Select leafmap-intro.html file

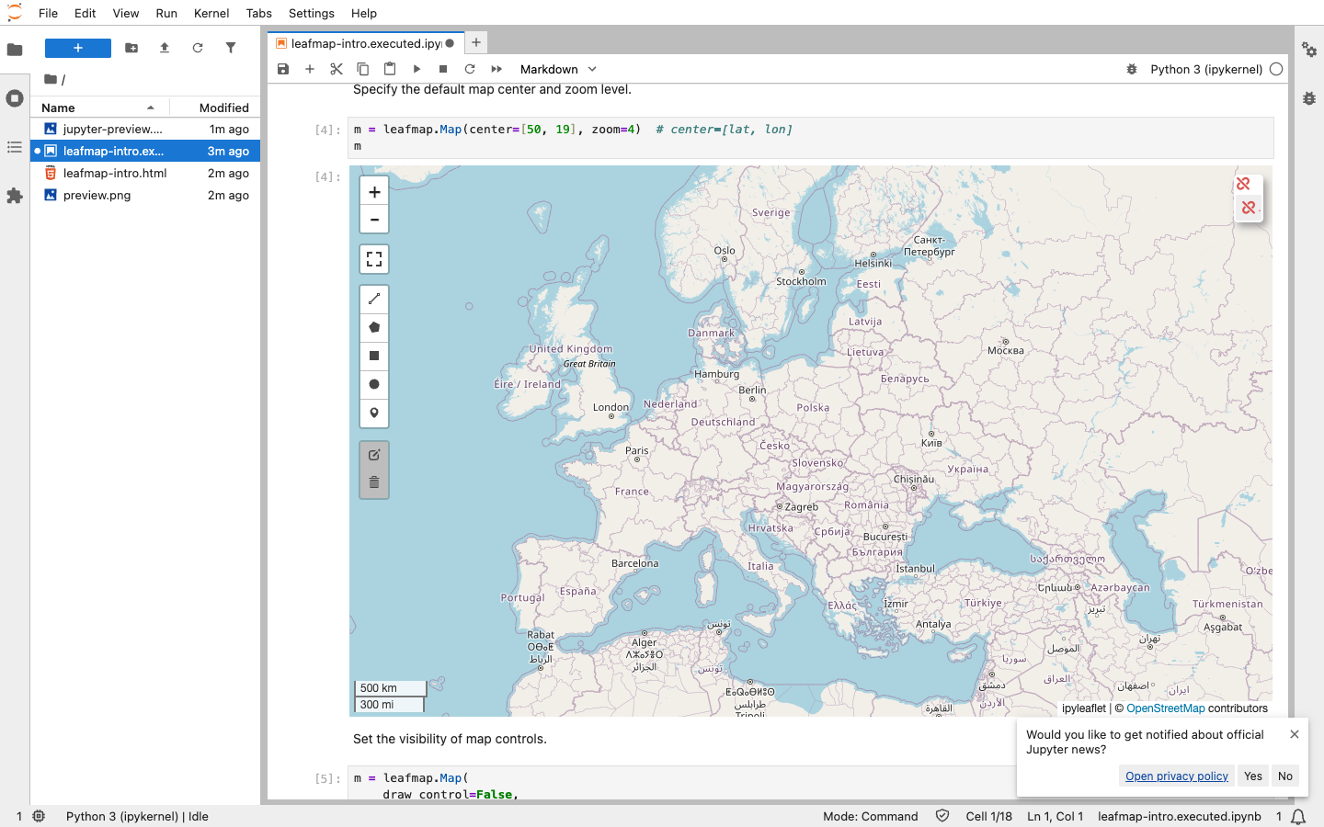[145, 173]
